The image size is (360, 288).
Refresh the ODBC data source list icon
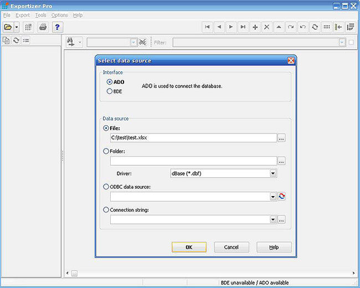pos(281,197)
